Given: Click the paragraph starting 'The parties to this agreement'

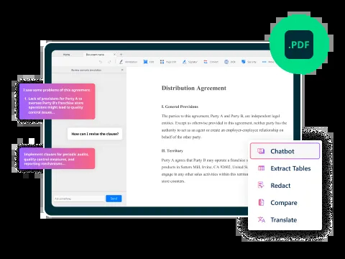Looking at the screenshot, I should (x=224, y=127).
